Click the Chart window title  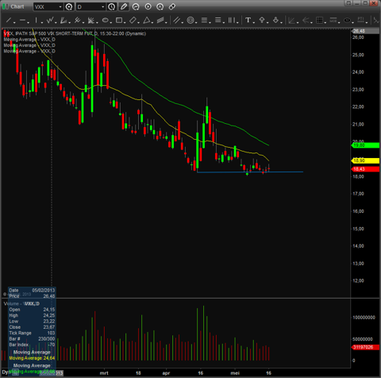pyautogui.click(x=17, y=6)
